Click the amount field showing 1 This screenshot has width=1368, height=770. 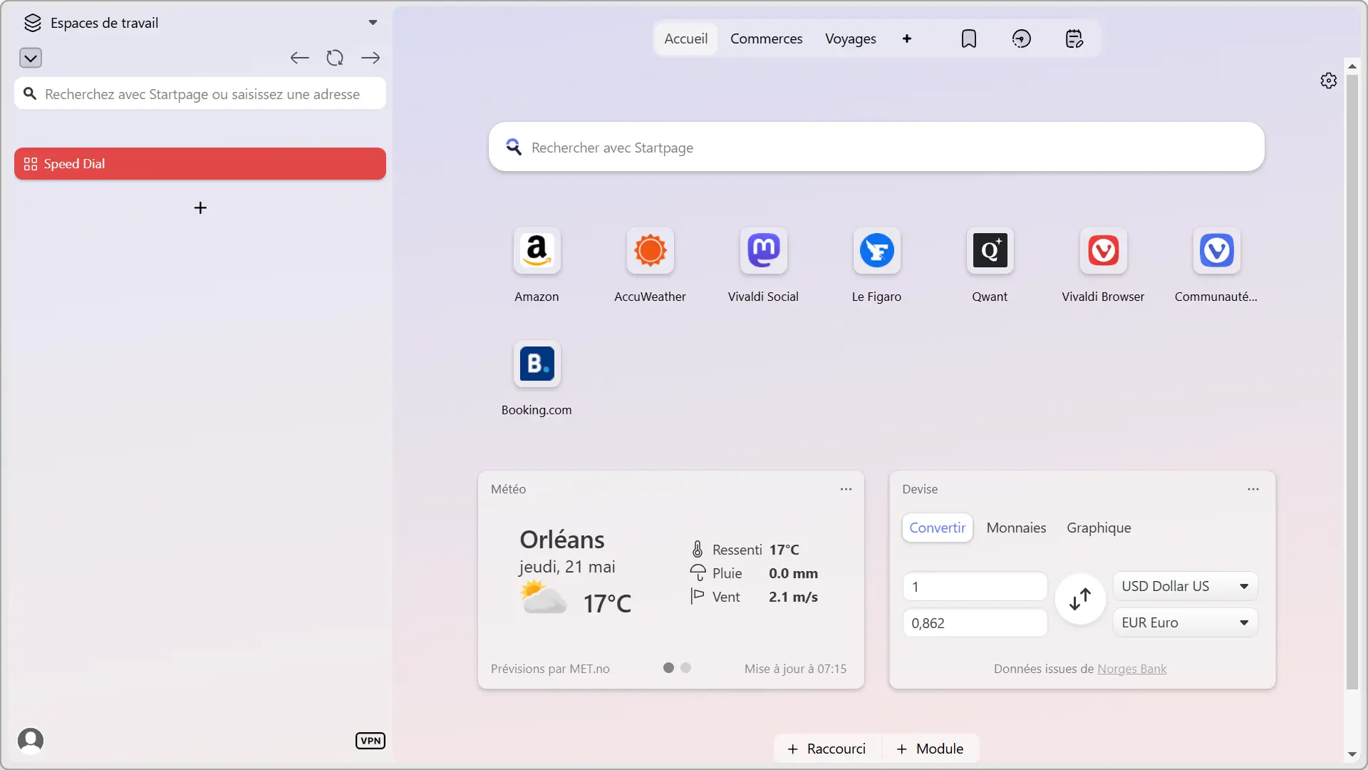coord(975,587)
